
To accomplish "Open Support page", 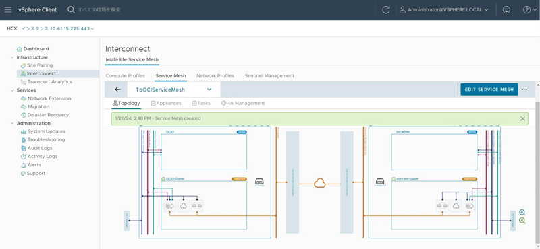I will point(36,173).
